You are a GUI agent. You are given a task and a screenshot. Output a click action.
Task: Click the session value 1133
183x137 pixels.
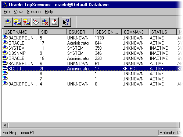(x=99, y=38)
